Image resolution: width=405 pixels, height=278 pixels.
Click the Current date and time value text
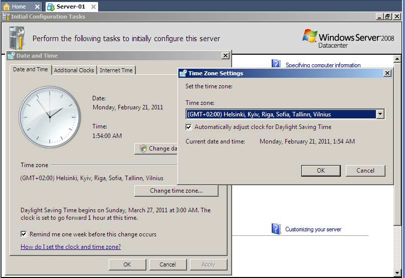click(307, 142)
